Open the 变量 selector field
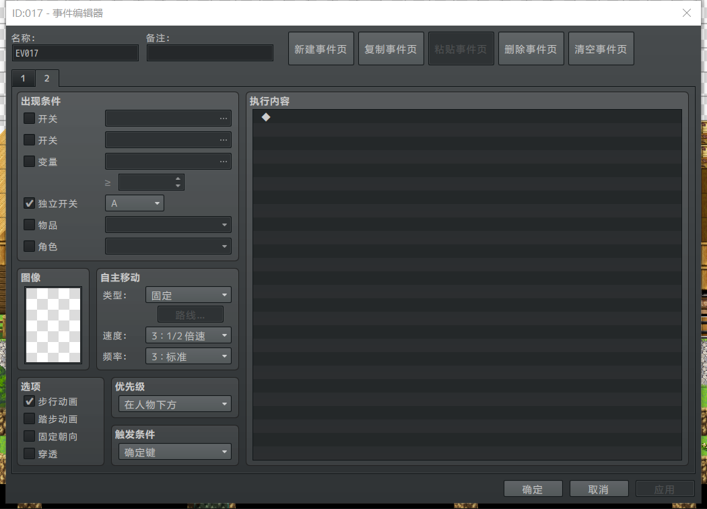707x509 pixels. point(168,162)
